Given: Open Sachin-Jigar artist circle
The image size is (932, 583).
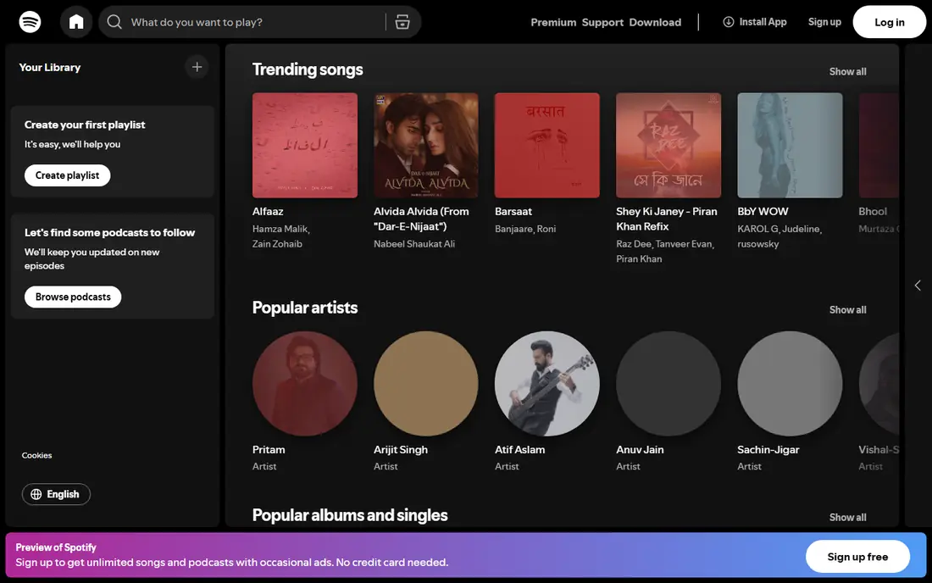Looking at the screenshot, I should (790, 383).
